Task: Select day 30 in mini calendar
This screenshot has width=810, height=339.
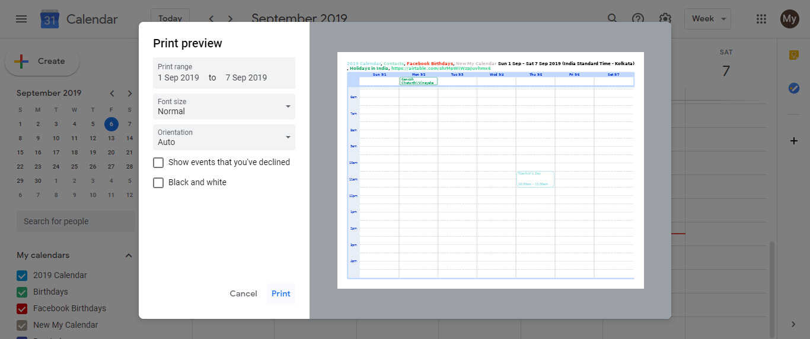Action: coord(38,180)
